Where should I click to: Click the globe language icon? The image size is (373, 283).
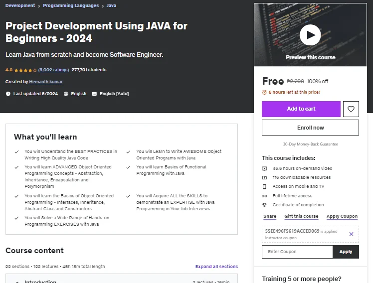click(66, 94)
